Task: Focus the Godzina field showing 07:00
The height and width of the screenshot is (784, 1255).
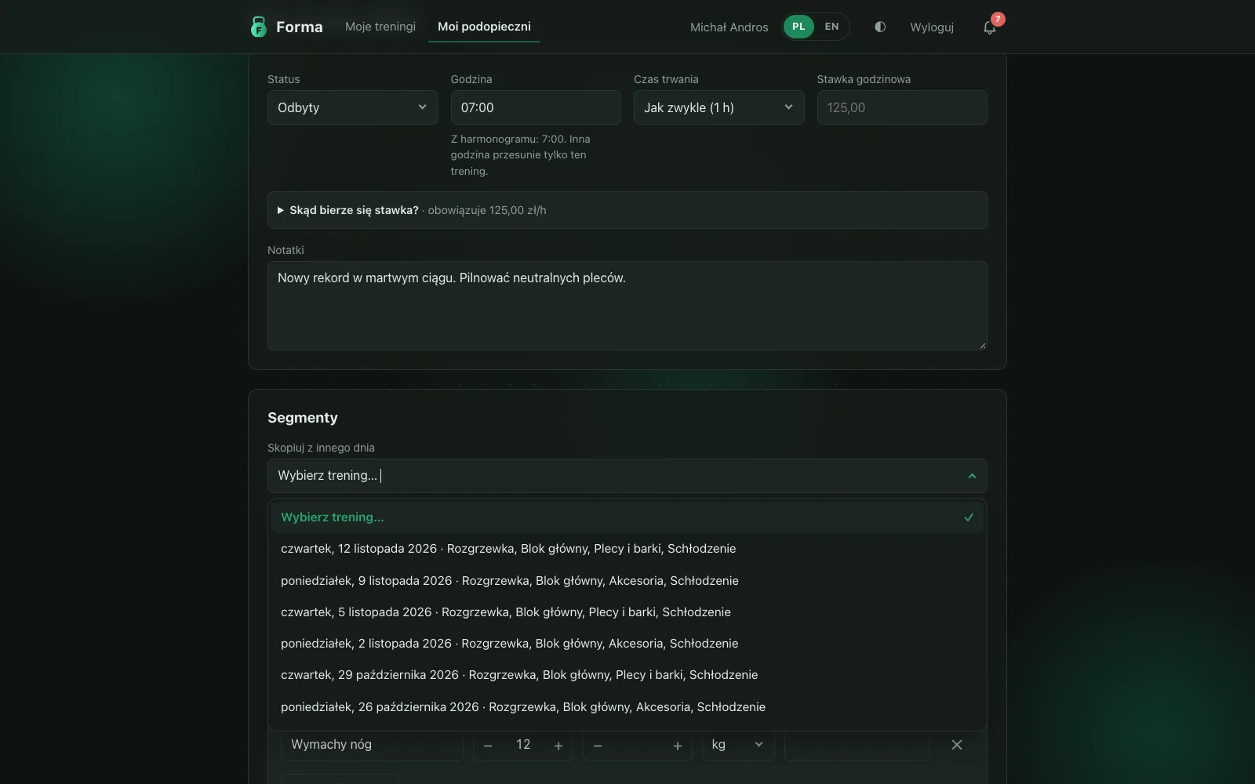Action: tap(536, 107)
